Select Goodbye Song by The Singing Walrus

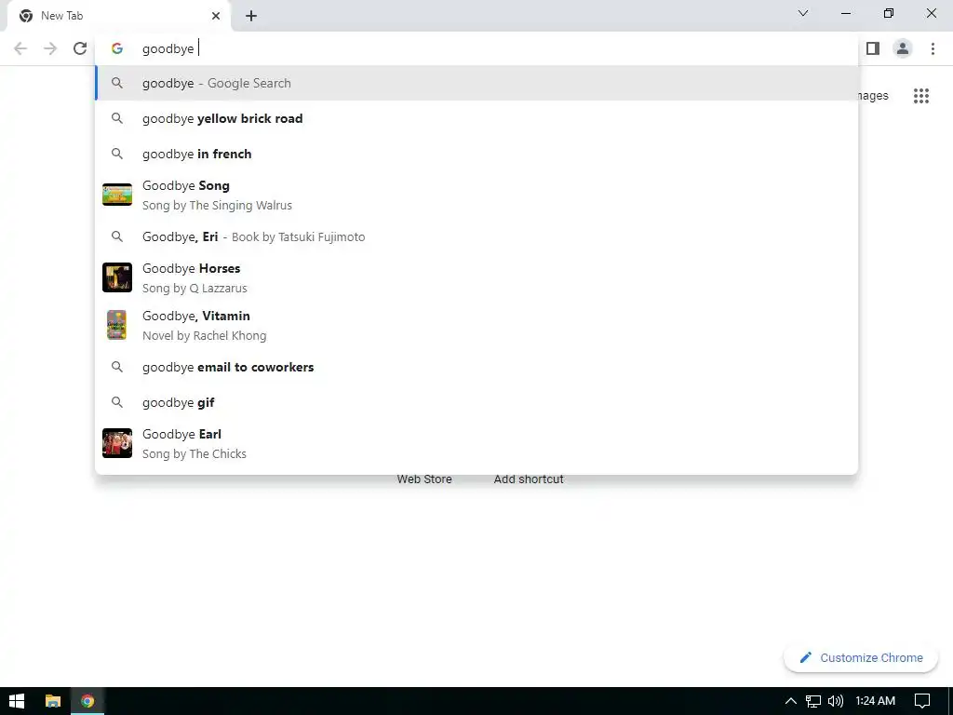[x=476, y=196]
